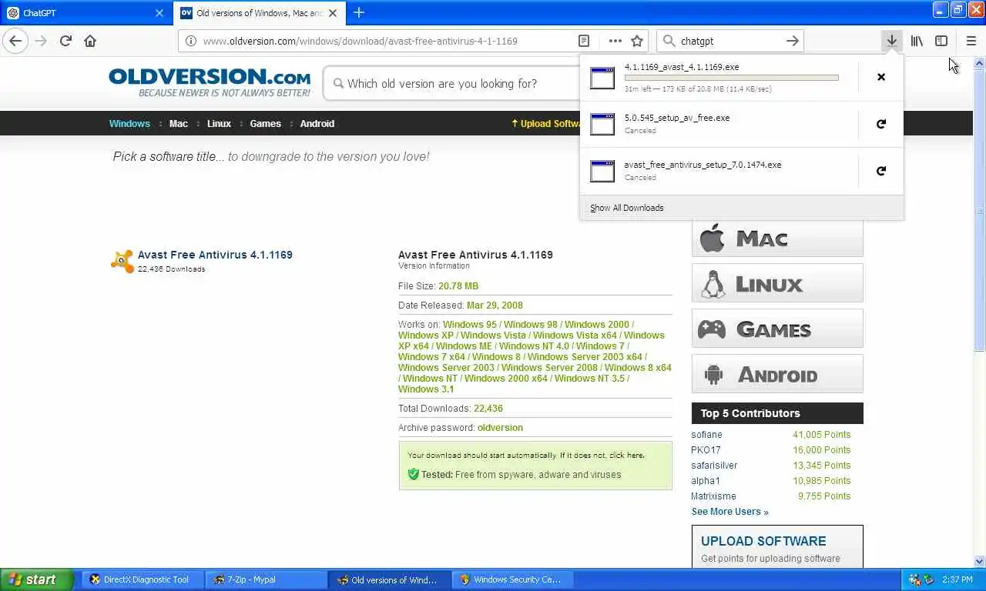Image resolution: width=986 pixels, height=591 pixels.
Task: Click Windows Server 2008 link
Action: [x=549, y=368]
